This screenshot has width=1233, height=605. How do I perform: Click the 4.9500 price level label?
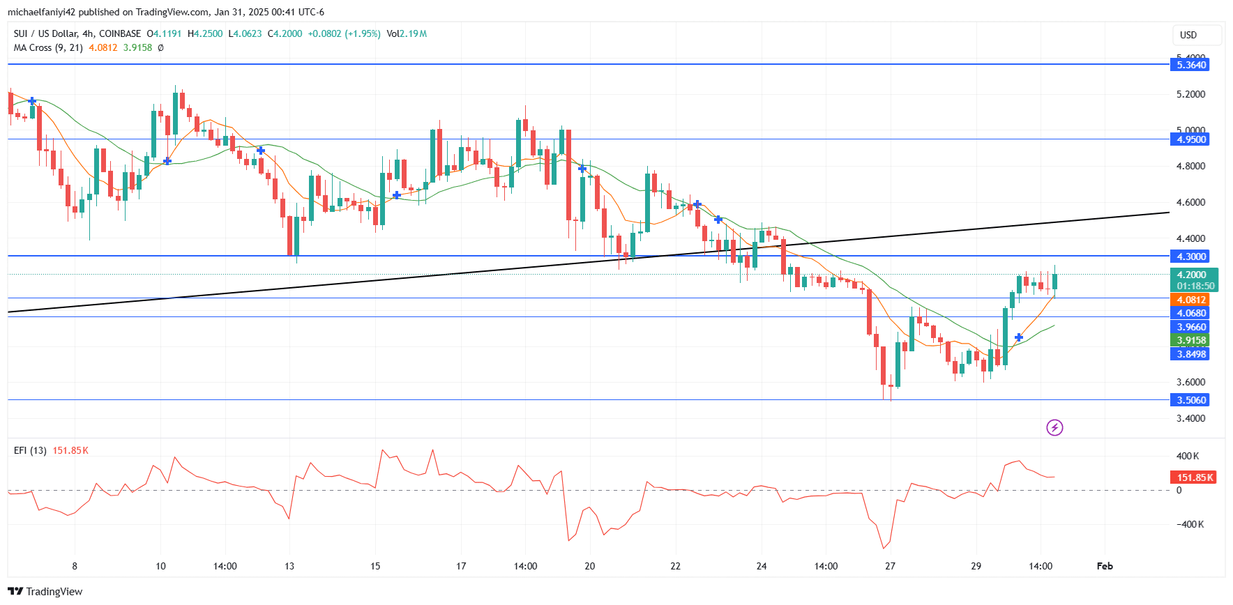tap(1191, 139)
